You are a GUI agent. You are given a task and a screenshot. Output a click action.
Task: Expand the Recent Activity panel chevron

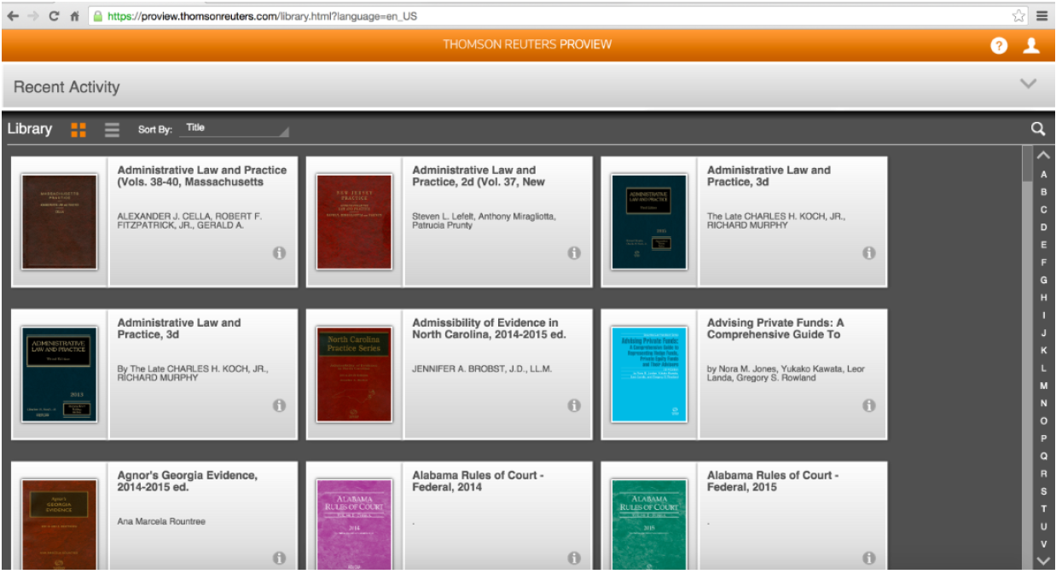[1028, 84]
